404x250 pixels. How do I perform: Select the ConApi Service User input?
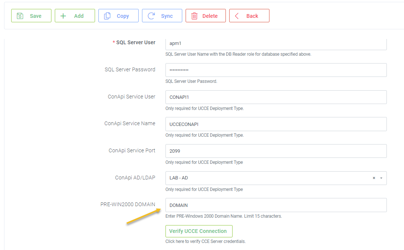tap(276, 97)
